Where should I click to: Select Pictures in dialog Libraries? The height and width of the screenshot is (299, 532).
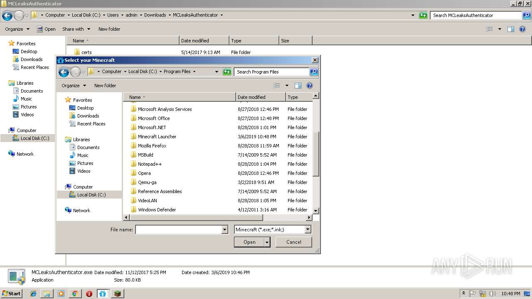pyautogui.click(x=85, y=163)
